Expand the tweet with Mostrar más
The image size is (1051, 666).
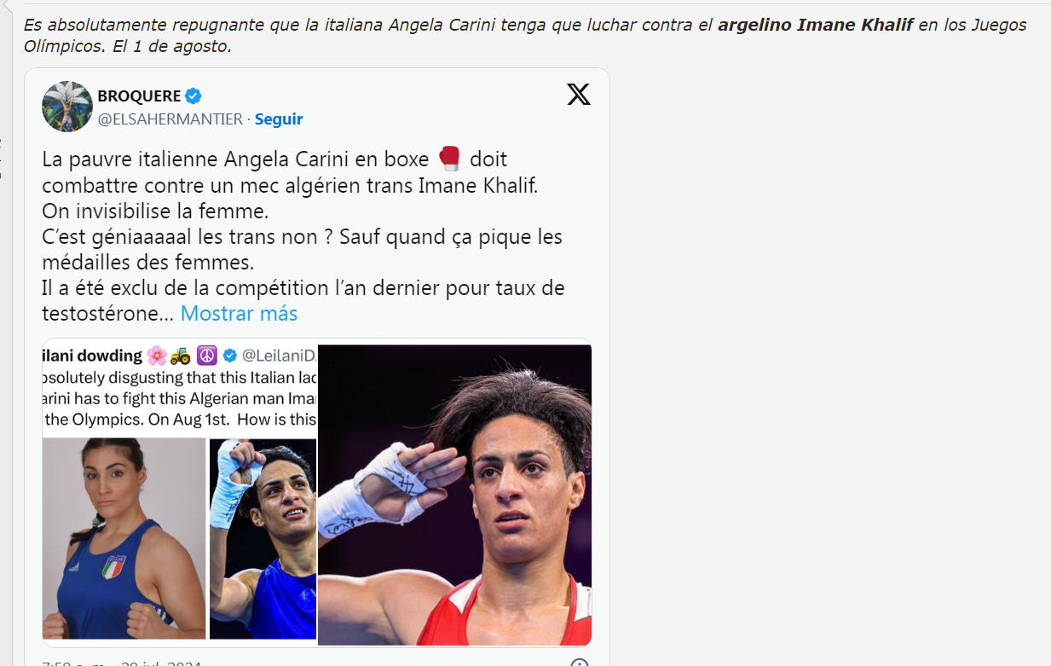click(x=239, y=313)
